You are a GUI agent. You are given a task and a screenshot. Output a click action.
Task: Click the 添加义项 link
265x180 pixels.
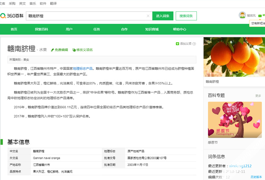185,44
